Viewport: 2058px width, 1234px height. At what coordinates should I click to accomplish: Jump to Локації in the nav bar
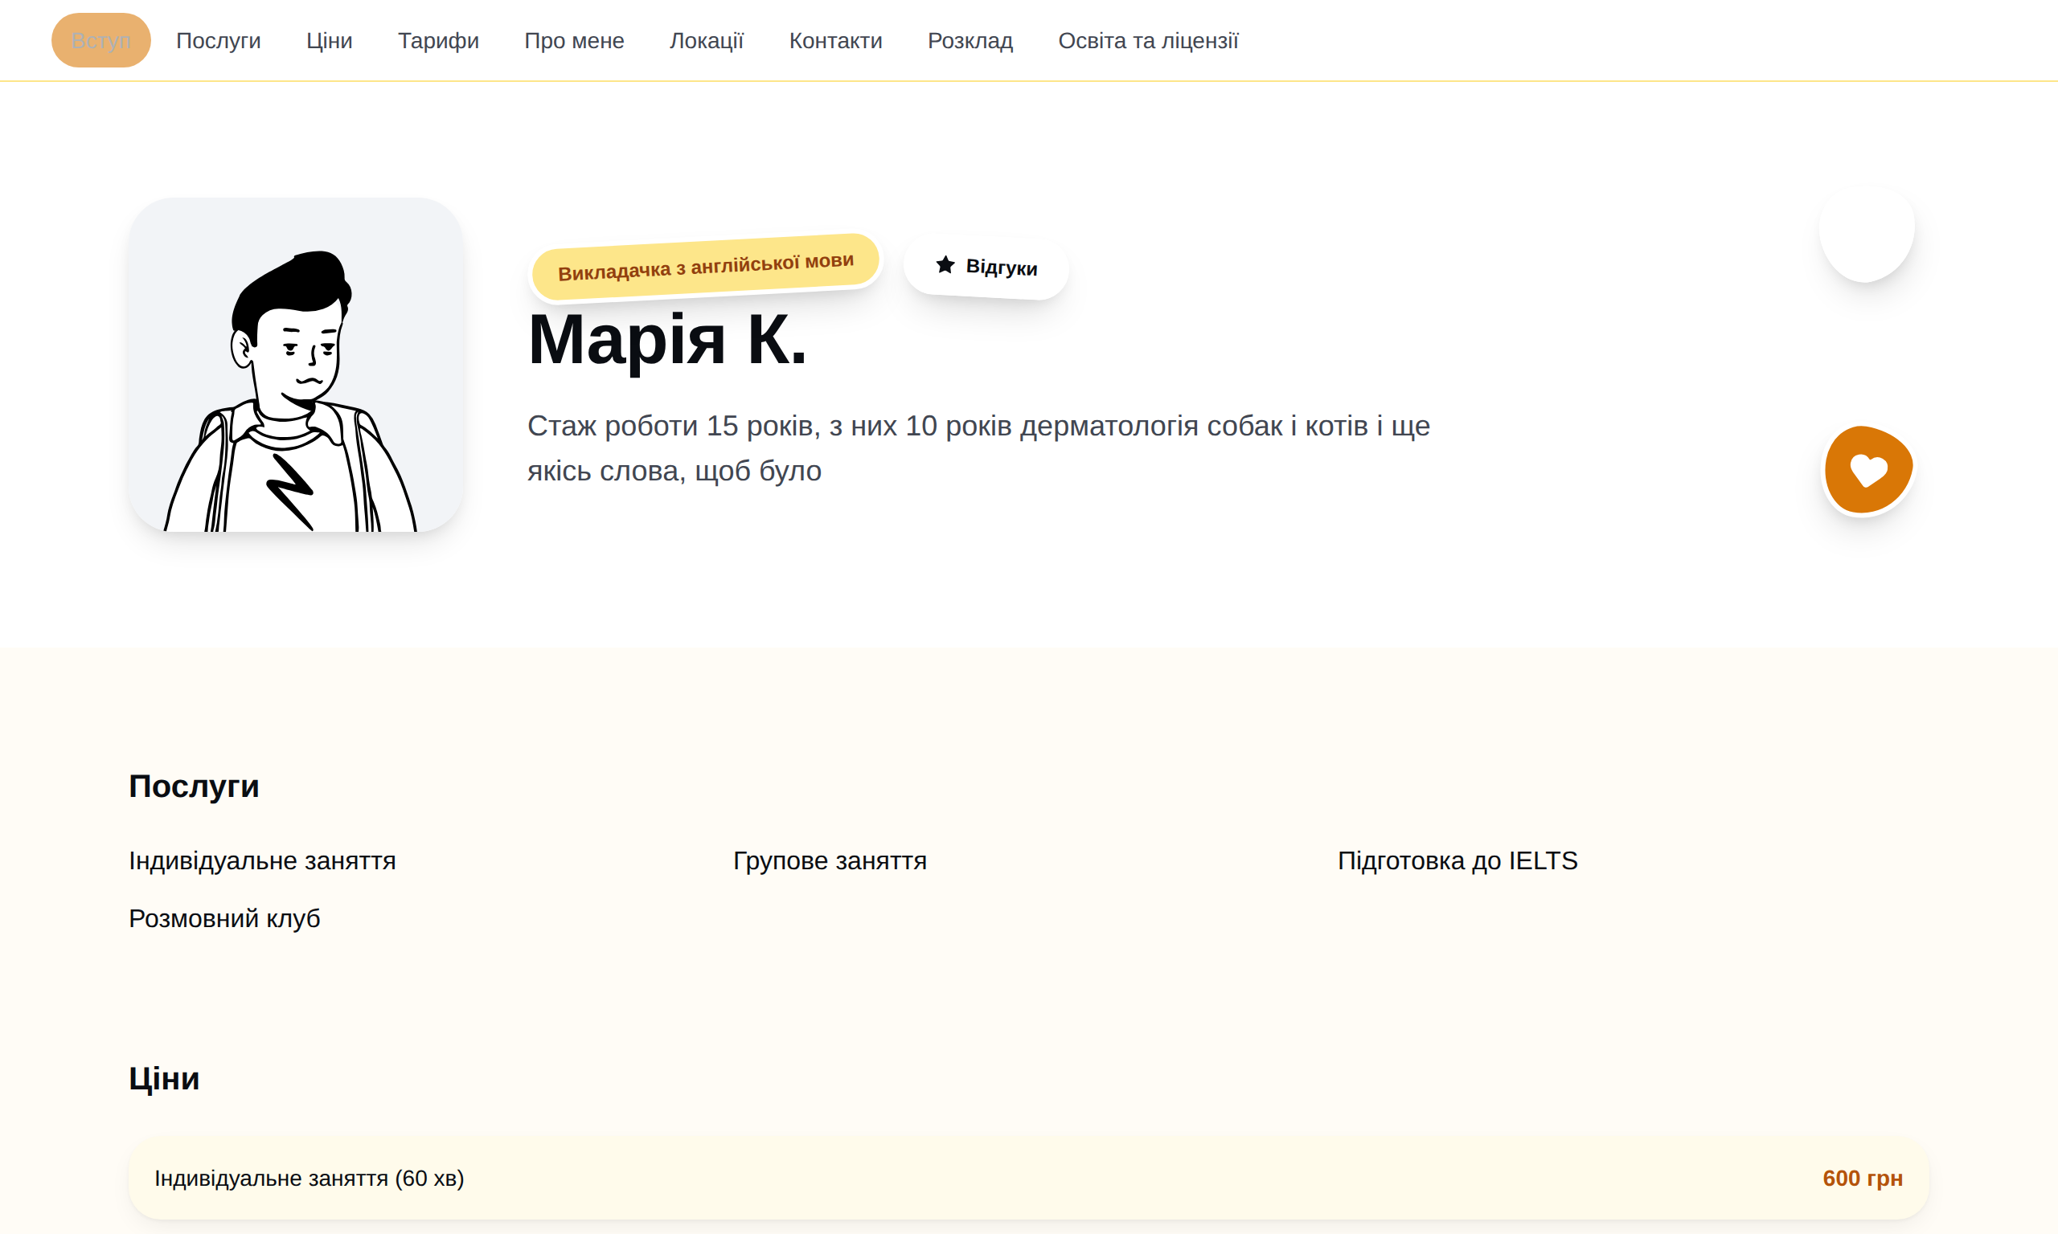pos(707,41)
